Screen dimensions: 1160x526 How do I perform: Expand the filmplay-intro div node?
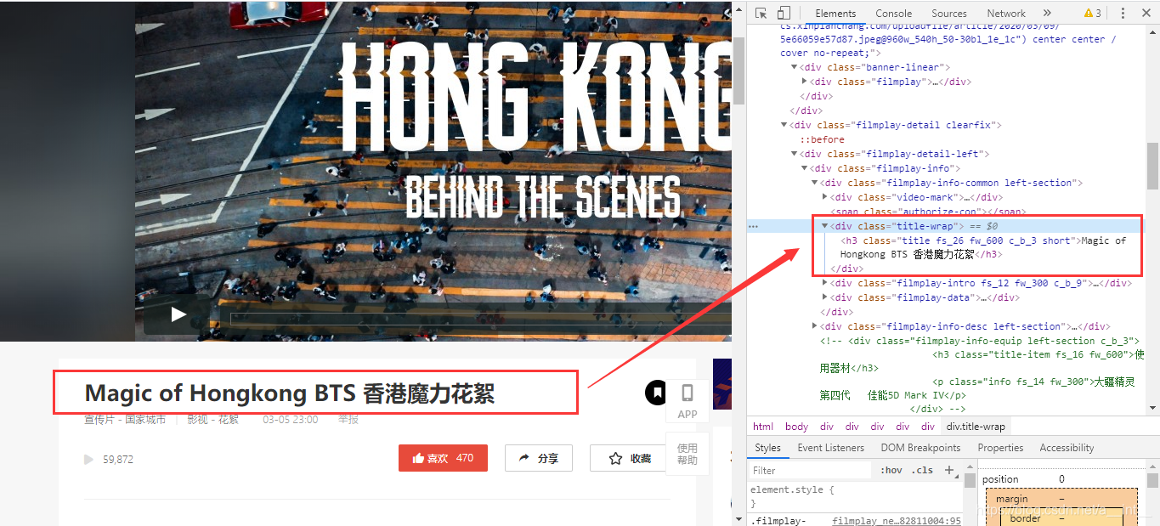pyautogui.click(x=824, y=283)
